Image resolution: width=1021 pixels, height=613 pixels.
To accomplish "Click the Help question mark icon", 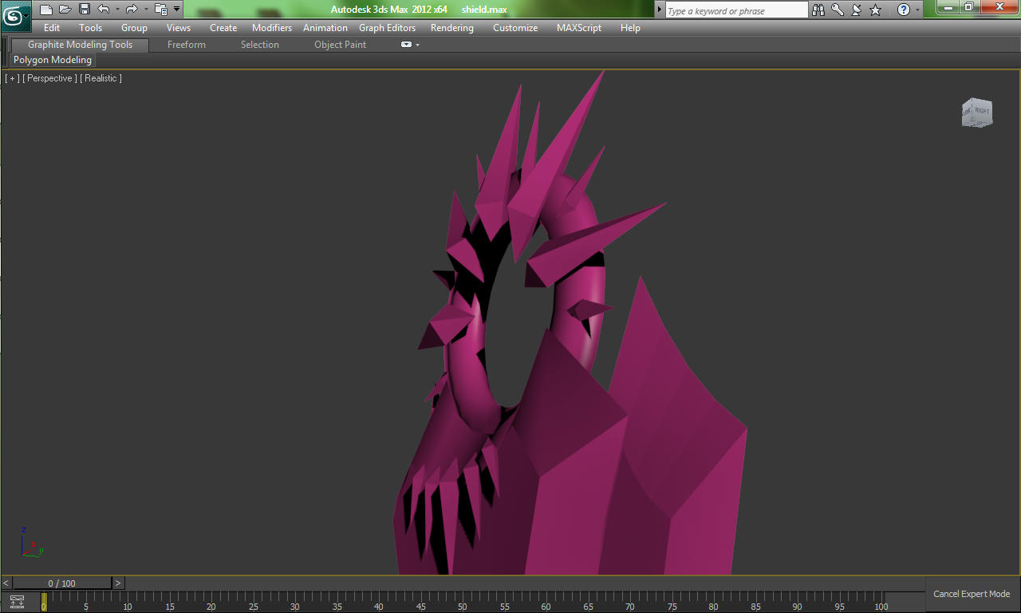I will (904, 10).
